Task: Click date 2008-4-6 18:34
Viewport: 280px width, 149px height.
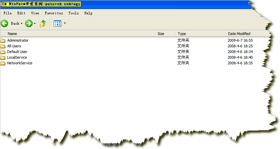Action: [x=240, y=52]
